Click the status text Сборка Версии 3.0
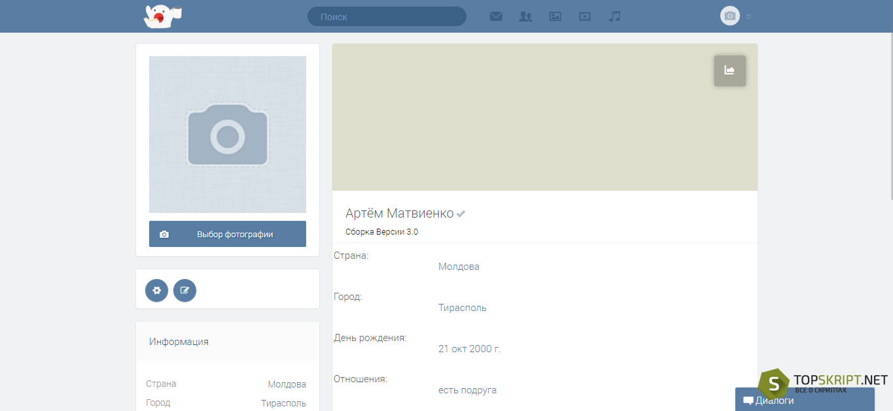893x411 pixels. [382, 232]
